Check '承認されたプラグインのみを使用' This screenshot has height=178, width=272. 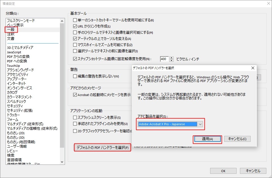75,124
